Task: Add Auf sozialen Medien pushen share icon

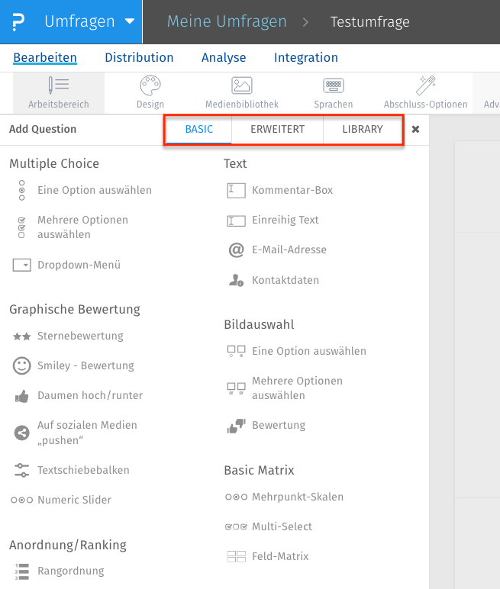Action: 22,433
